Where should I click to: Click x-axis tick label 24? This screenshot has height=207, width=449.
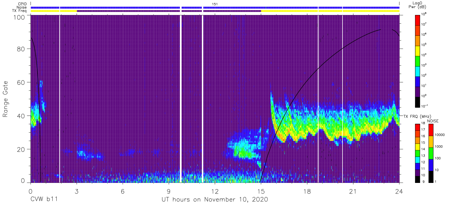point(399,192)
